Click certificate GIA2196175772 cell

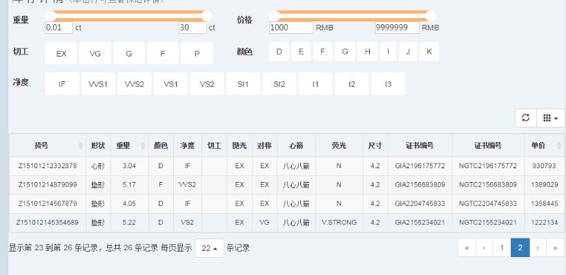click(420, 166)
